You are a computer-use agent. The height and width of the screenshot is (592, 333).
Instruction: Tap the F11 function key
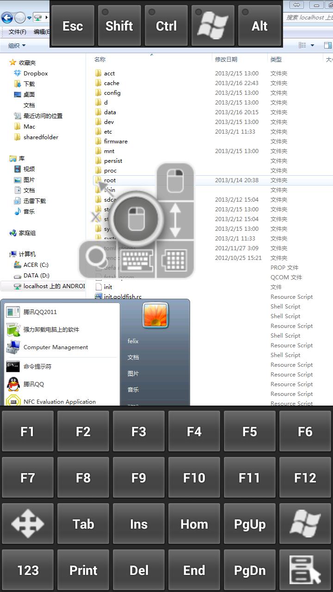pos(250,478)
